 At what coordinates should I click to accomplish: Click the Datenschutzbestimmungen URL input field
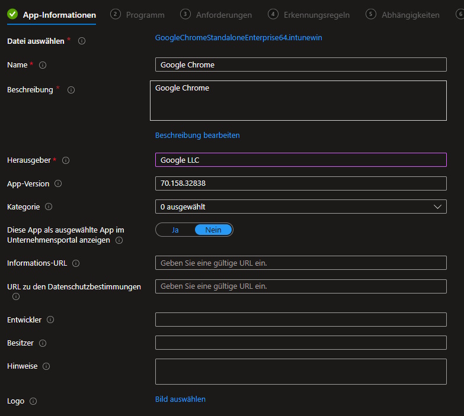pos(301,286)
